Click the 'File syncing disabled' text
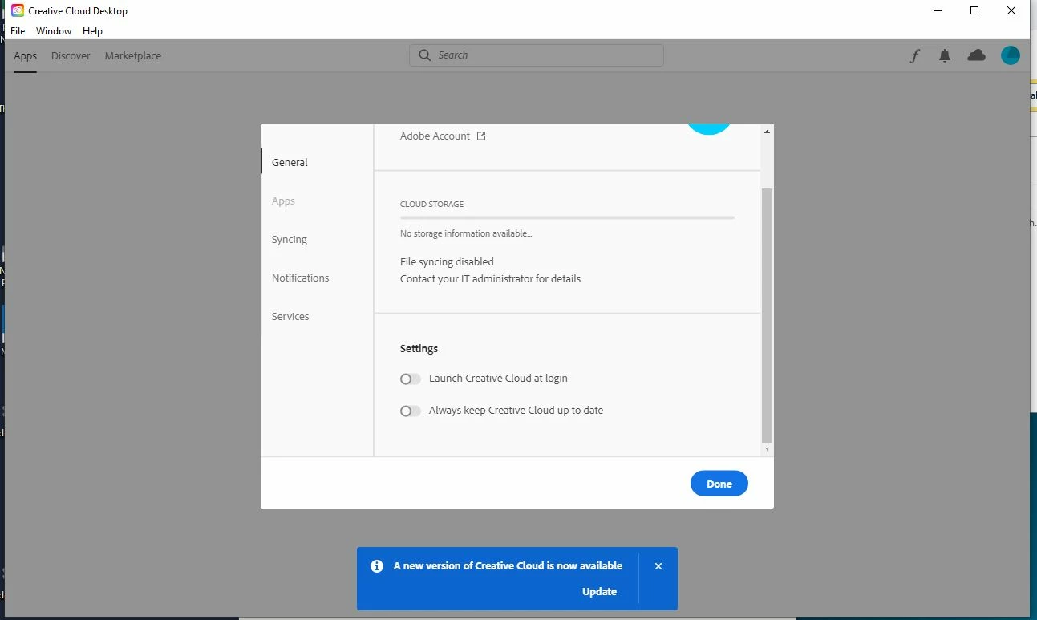 pos(447,261)
